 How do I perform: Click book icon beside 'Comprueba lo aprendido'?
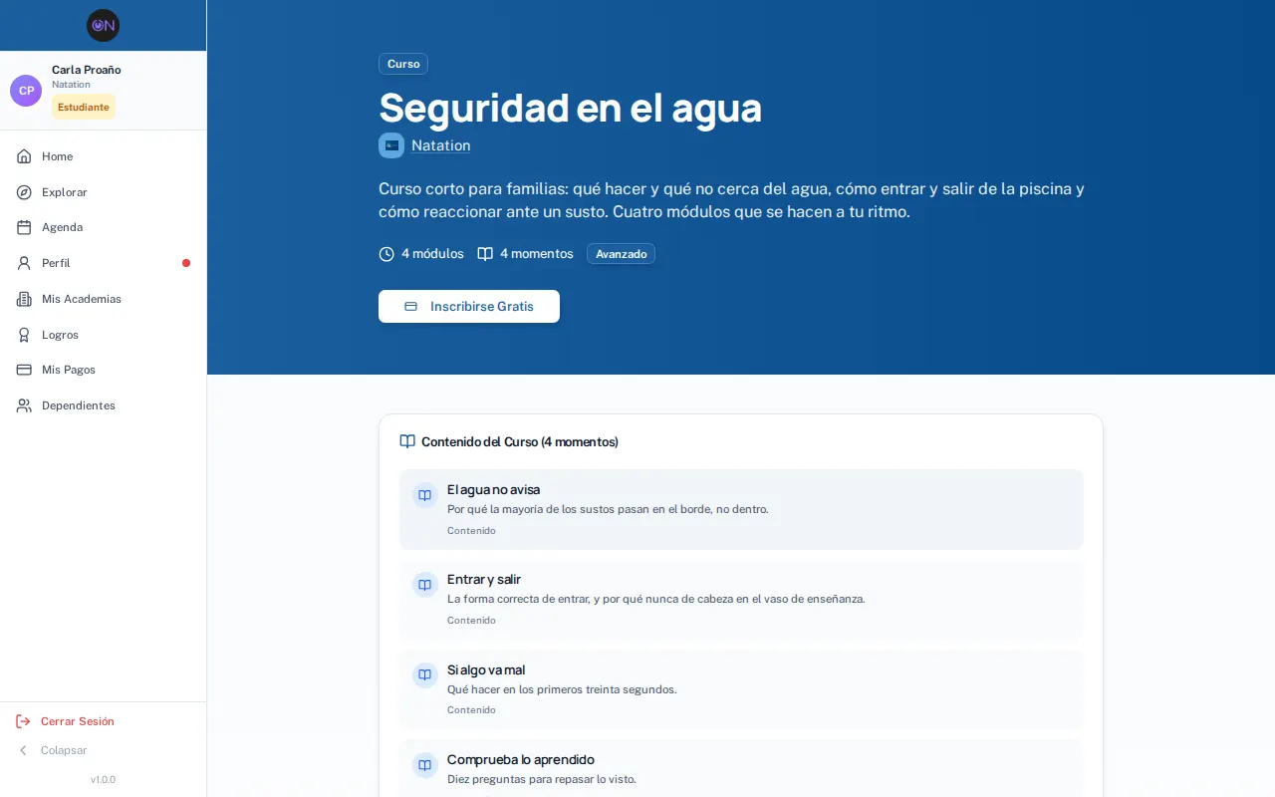[x=425, y=765]
